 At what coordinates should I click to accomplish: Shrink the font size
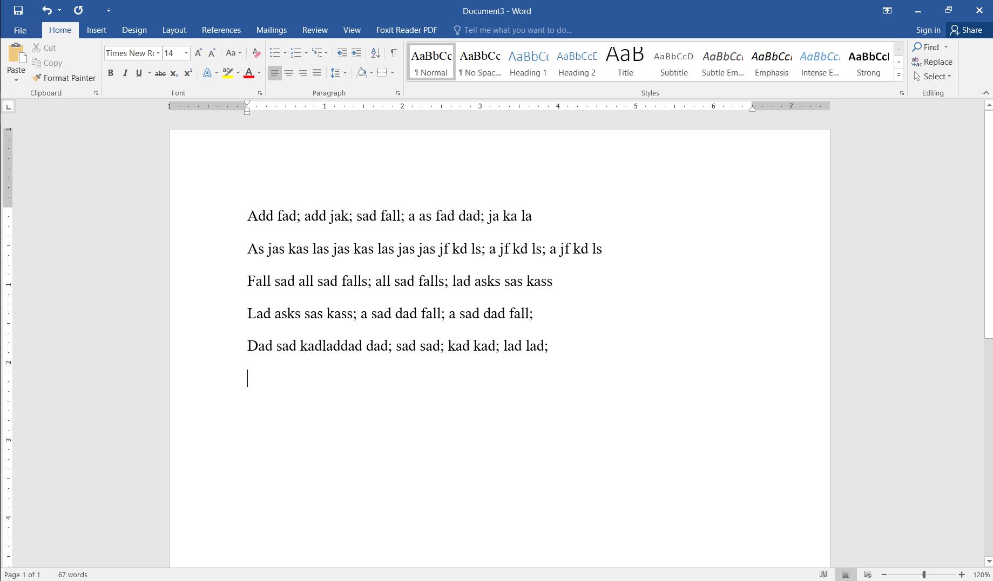tap(212, 53)
